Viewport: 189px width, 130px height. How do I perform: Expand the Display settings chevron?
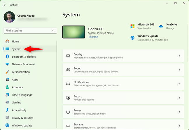point(179,56)
